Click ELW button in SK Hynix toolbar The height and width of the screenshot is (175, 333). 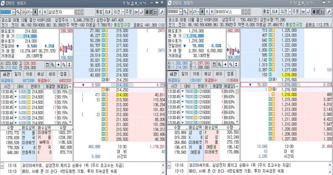[x=275, y=12]
